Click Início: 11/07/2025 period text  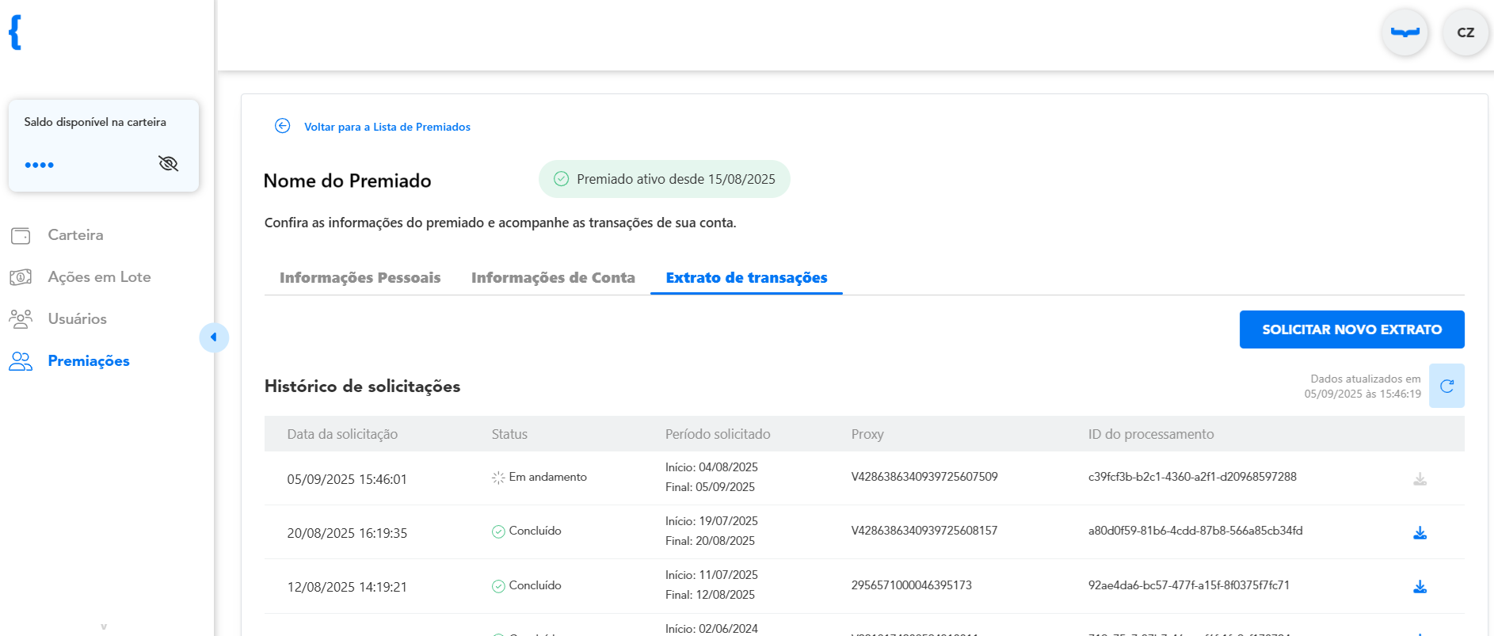click(x=711, y=575)
